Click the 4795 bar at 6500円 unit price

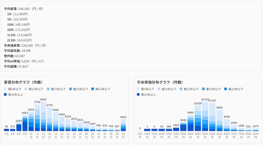point(226,125)
